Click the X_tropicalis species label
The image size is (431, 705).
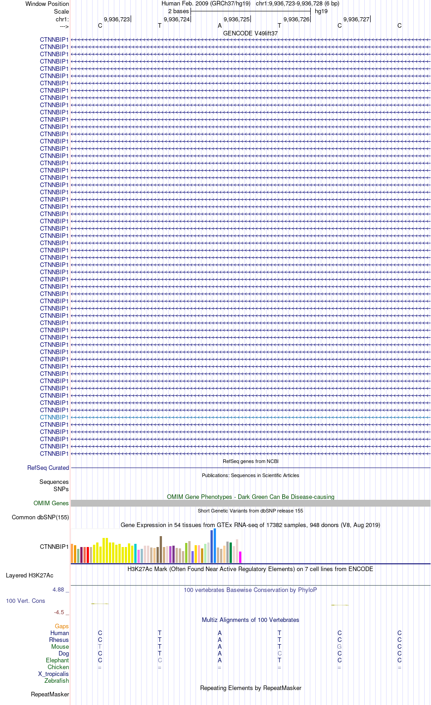click(54, 674)
